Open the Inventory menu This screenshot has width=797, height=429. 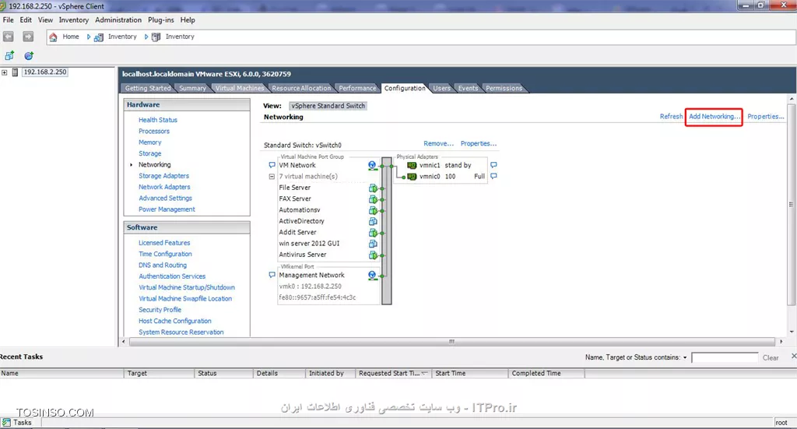(x=74, y=19)
